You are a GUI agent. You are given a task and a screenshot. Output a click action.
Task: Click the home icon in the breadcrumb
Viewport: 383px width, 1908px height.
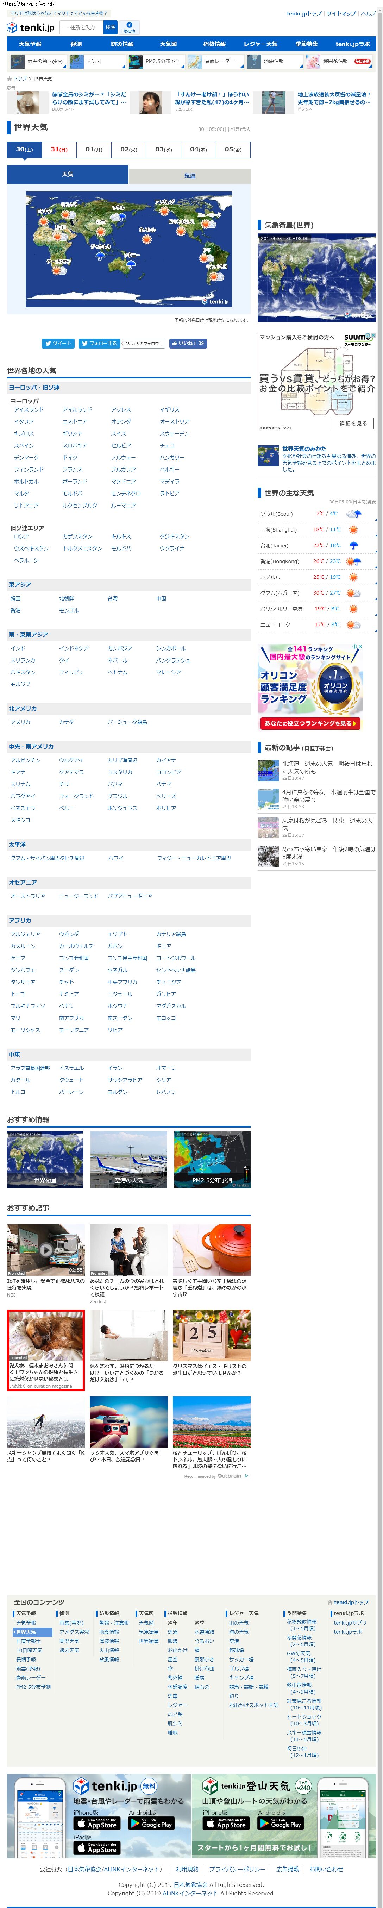tap(10, 79)
